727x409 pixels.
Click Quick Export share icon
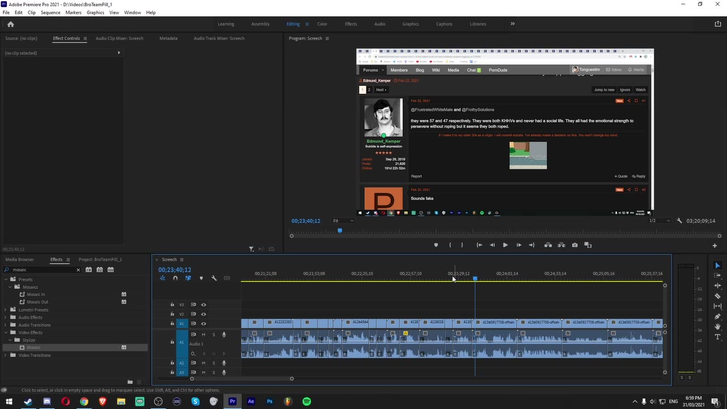click(x=718, y=24)
